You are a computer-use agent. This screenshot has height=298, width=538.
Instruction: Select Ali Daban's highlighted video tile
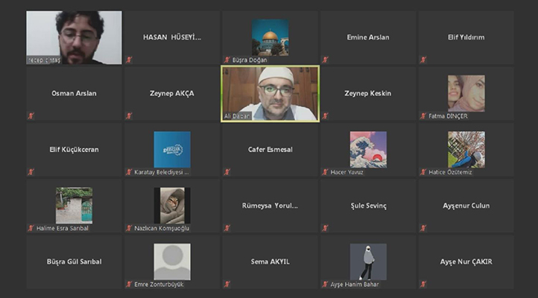270,94
